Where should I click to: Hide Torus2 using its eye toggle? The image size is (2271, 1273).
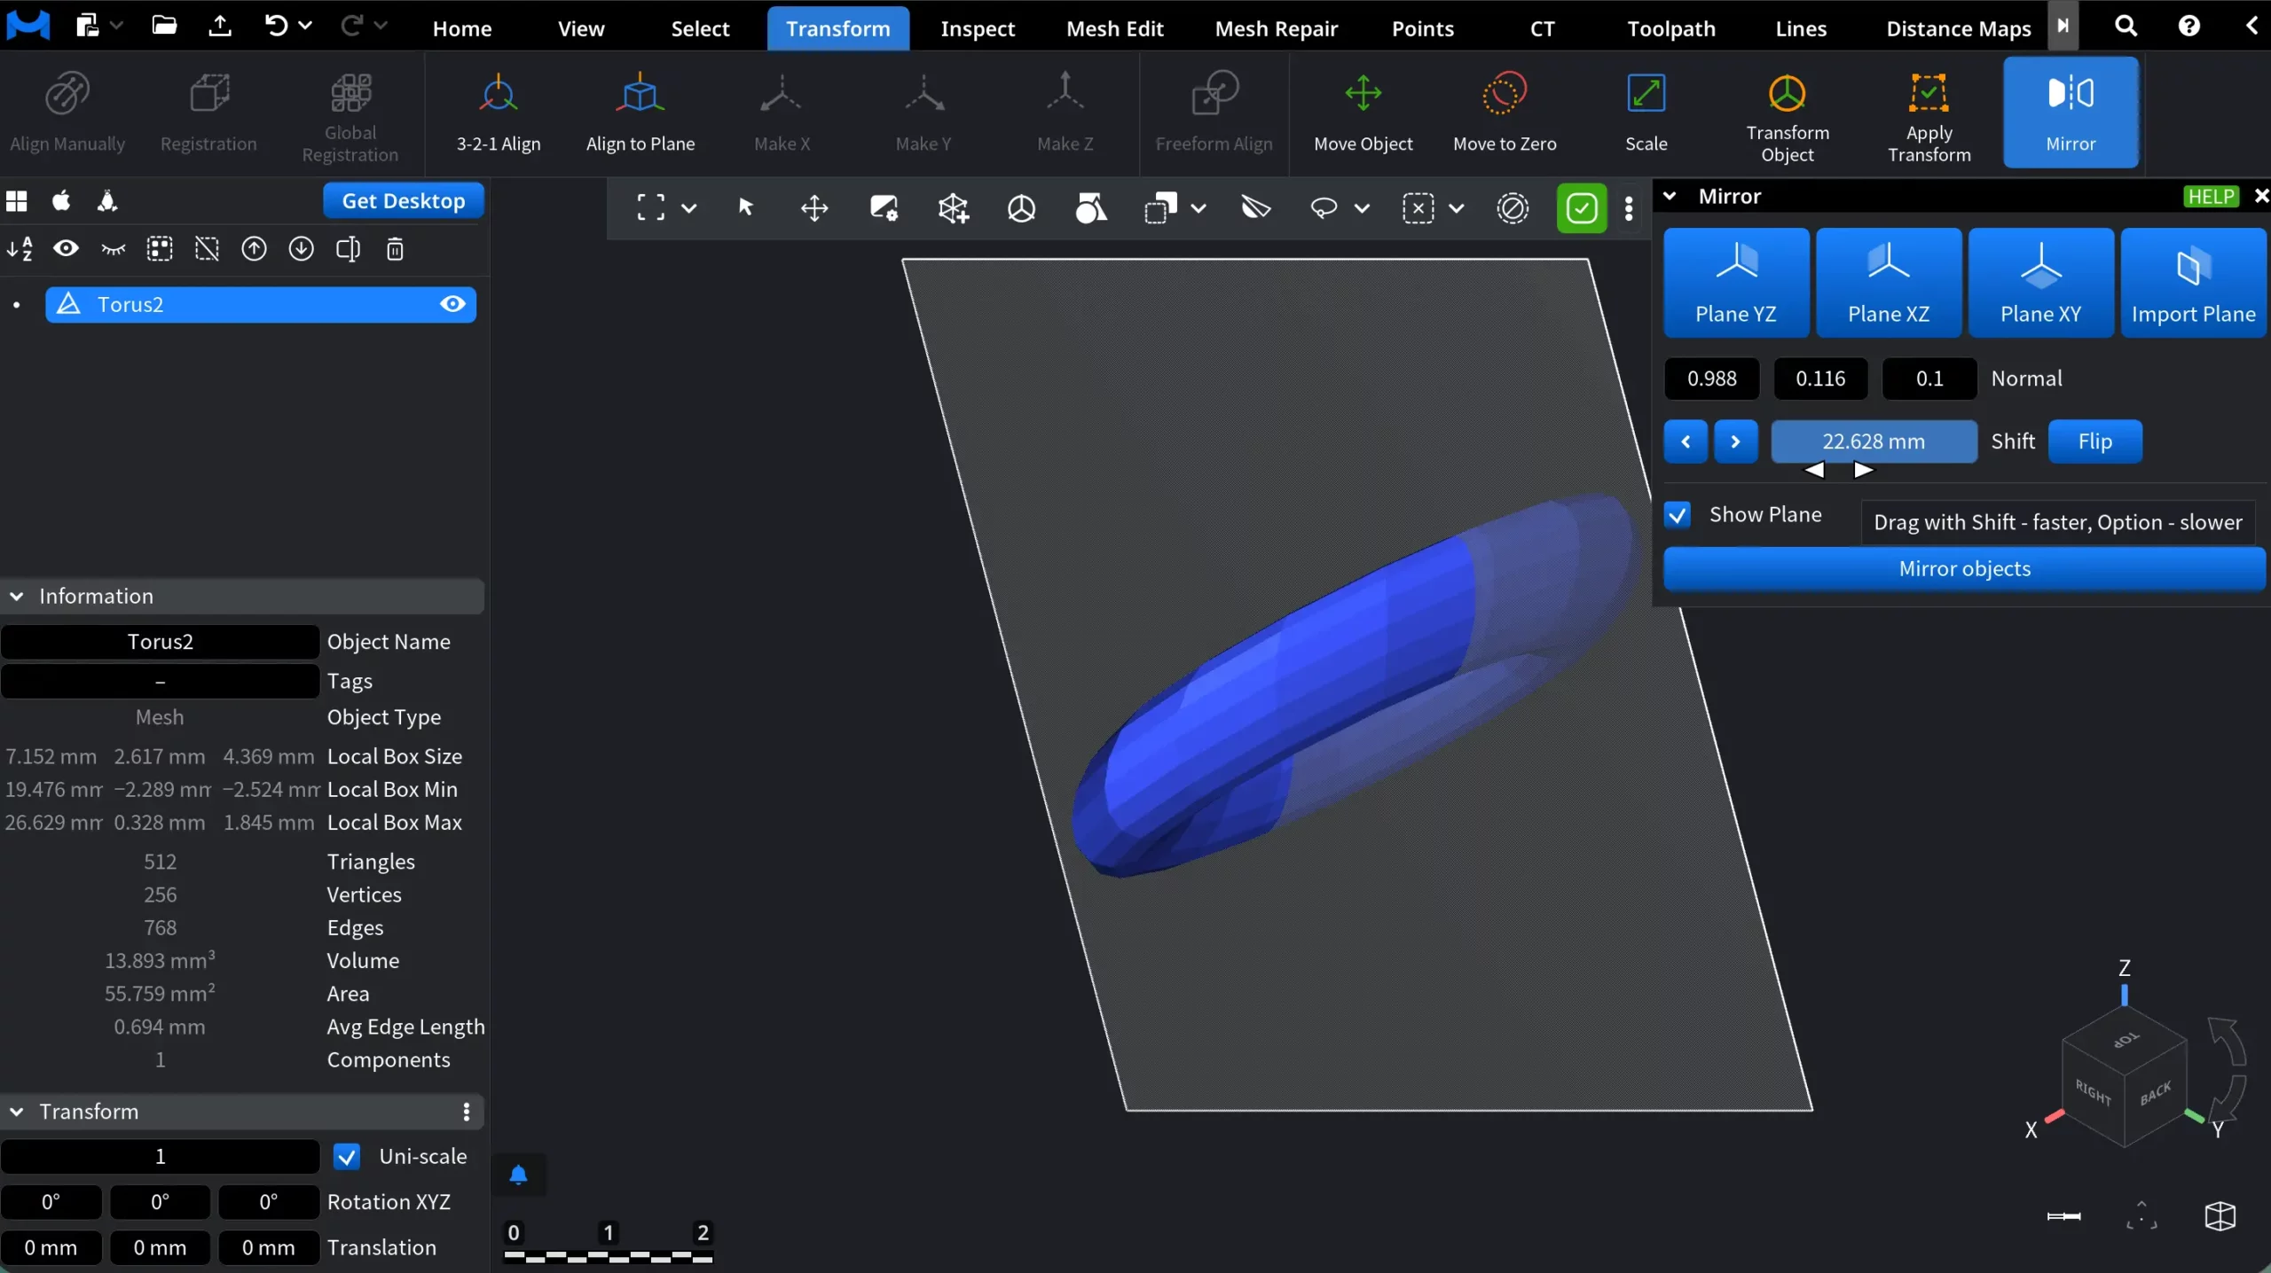pos(452,304)
